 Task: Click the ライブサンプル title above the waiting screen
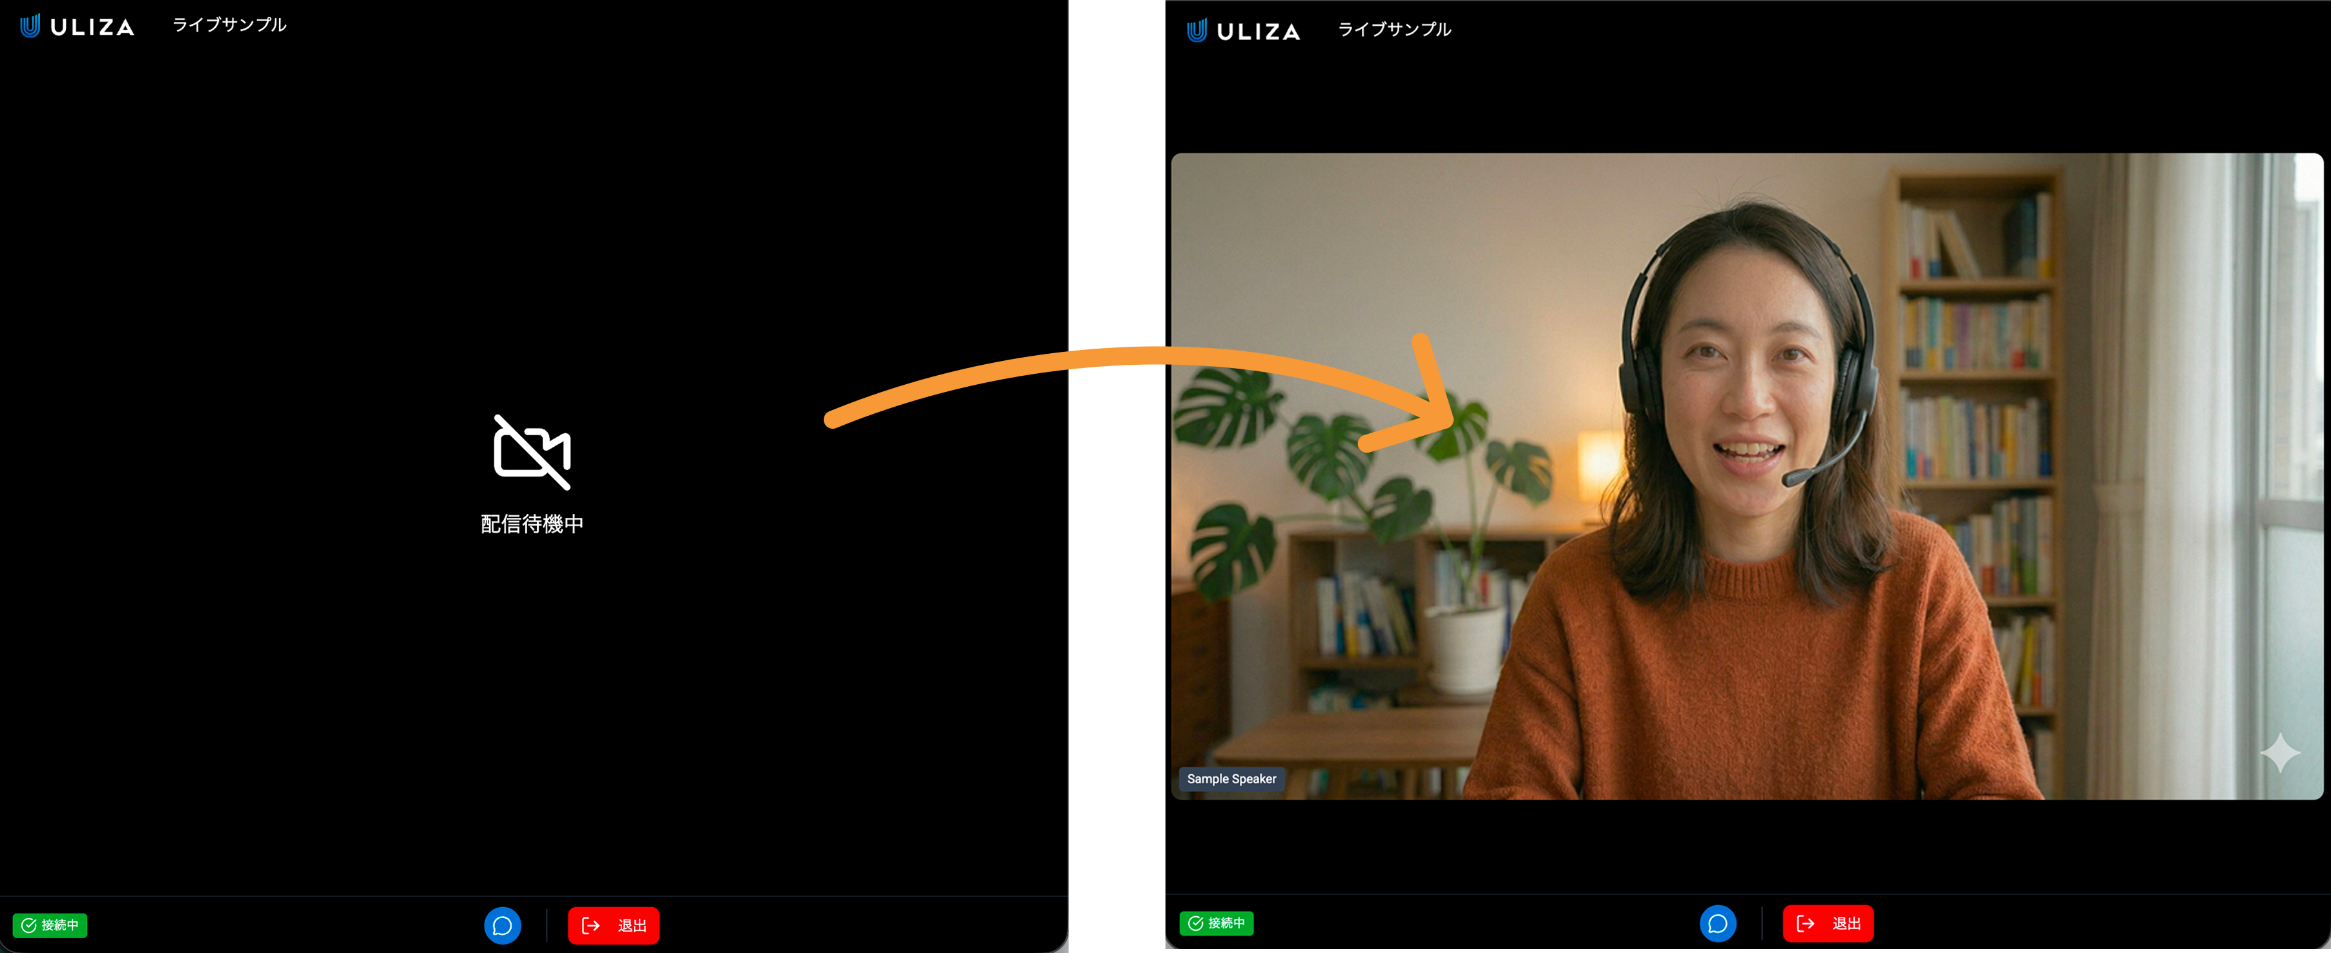pos(229,25)
